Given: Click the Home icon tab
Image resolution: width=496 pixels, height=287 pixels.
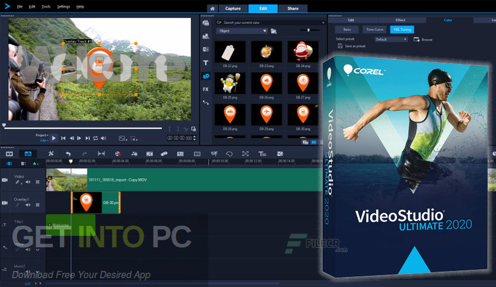Looking at the screenshot, I should [212, 8].
